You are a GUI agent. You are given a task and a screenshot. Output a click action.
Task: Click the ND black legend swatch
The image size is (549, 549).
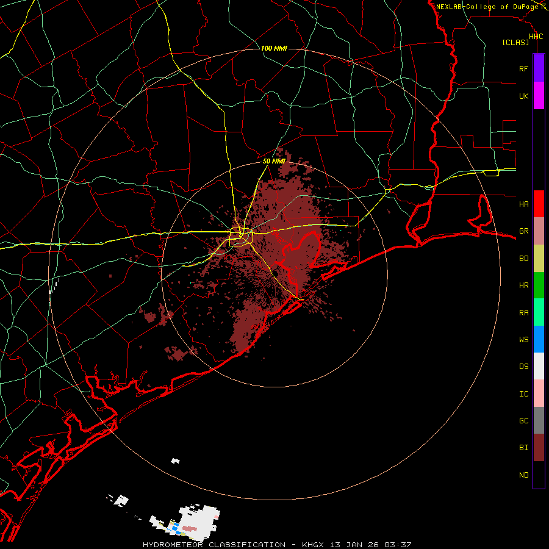click(539, 475)
